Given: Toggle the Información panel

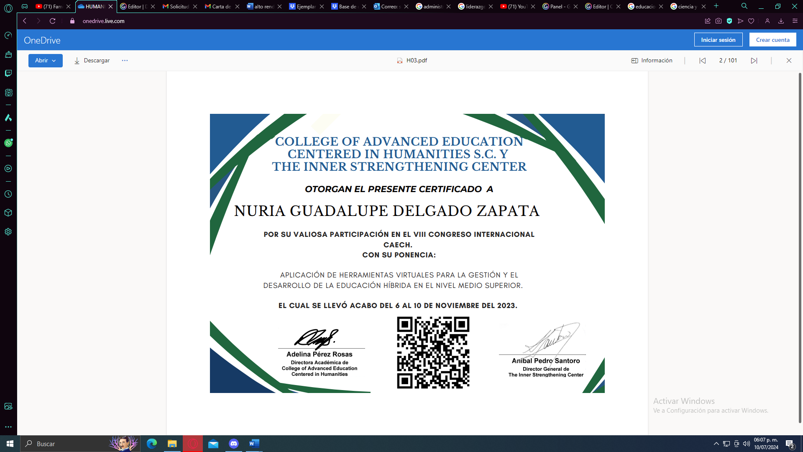Looking at the screenshot, I should [651, 60].
